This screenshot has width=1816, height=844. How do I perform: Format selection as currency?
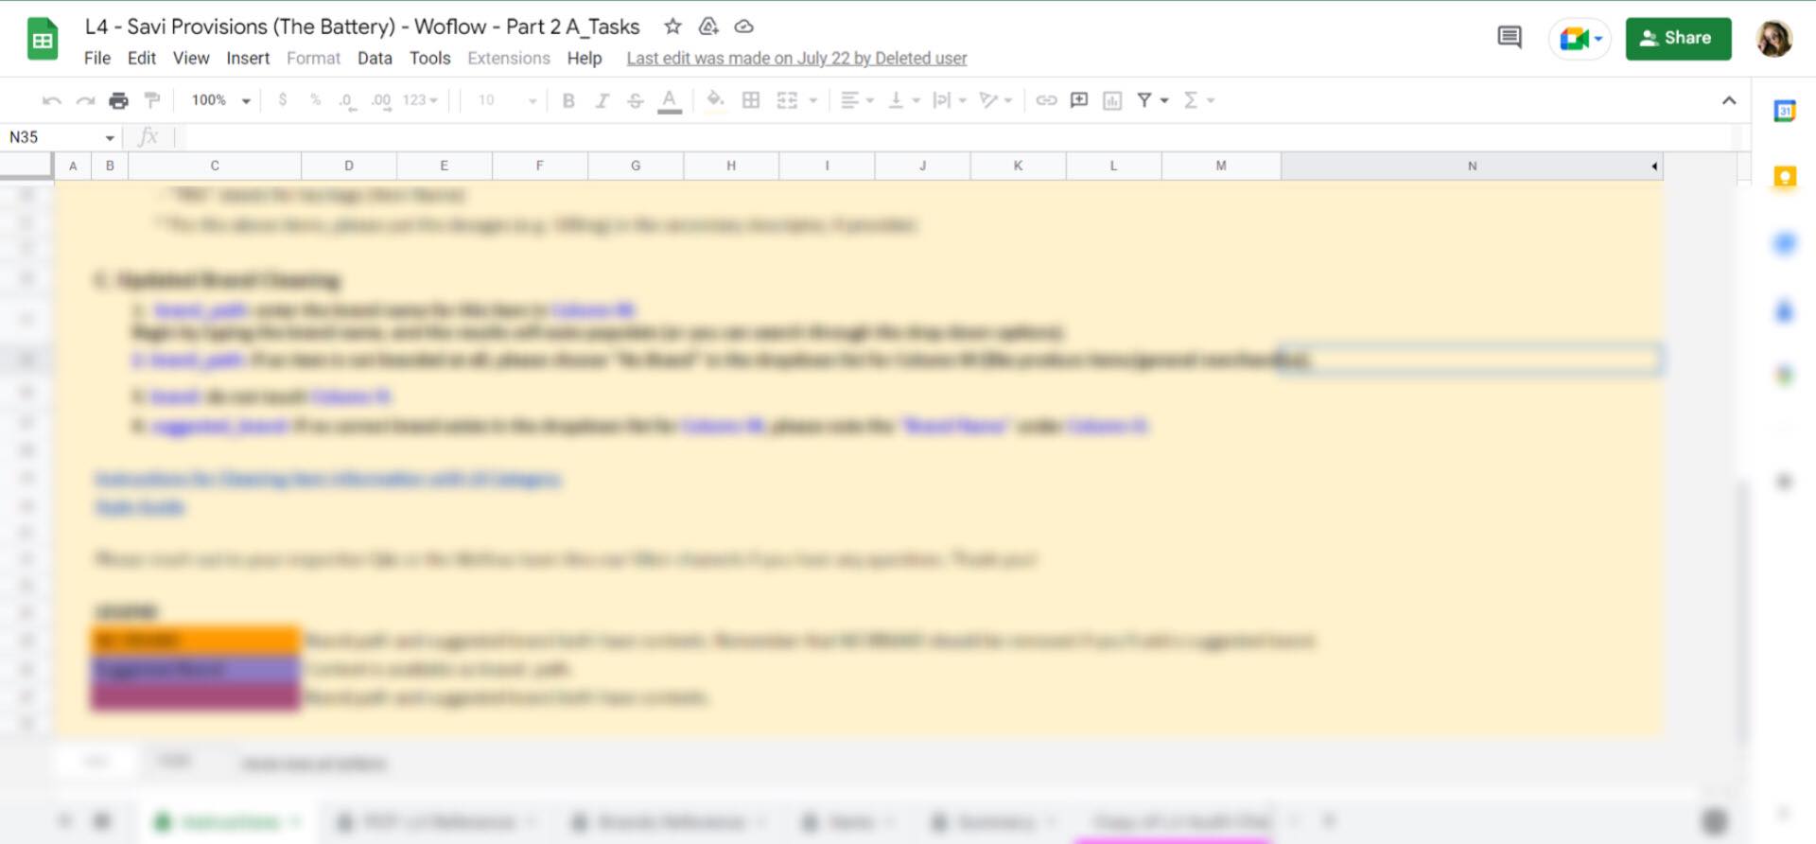click(283, 100)
